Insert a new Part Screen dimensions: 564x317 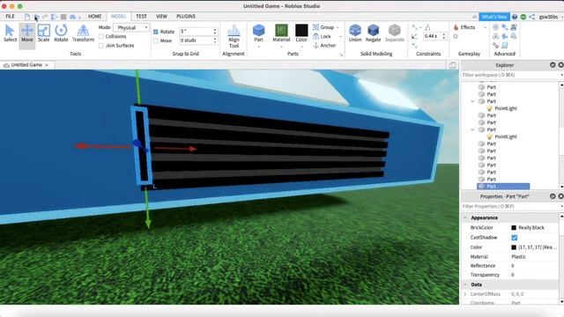pyautogui.click(x=258, y=33)
